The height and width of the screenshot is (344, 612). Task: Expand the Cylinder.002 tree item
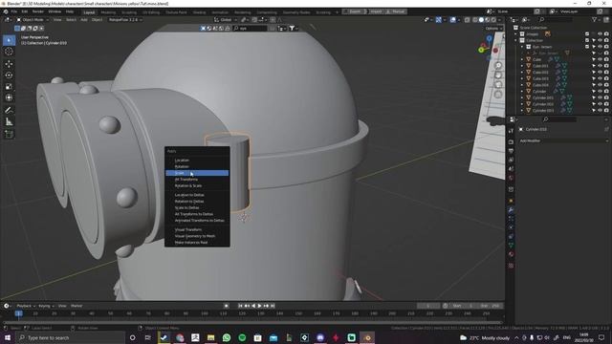(x=522, y=104)
